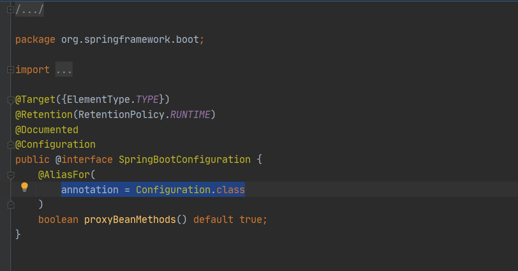
Task: Click the highlighted 'class' keyword
Action: pyautogui.click(x=231, y=190)
